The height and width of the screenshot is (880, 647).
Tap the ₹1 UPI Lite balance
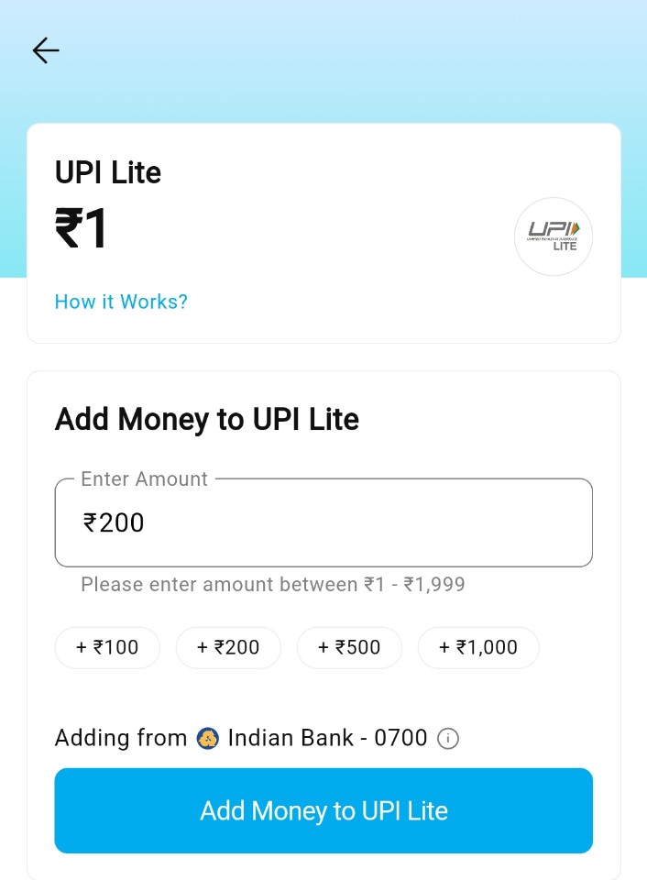[x=82, y=228]
